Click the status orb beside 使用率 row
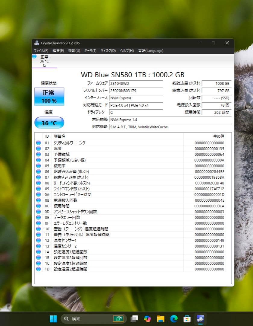The height and width of the screenshot is (326, 253). pyautogui.click(x=39, y=166)
